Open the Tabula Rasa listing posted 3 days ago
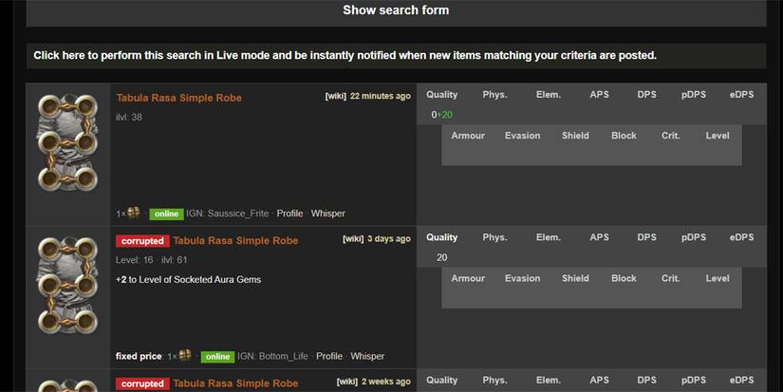This screenshot has width=783, height=392. 235,241
